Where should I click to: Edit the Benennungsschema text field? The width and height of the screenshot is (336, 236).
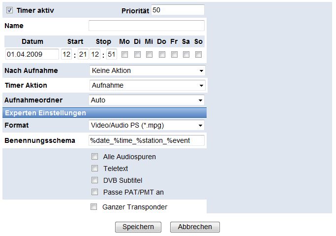[x=146, y=140]
